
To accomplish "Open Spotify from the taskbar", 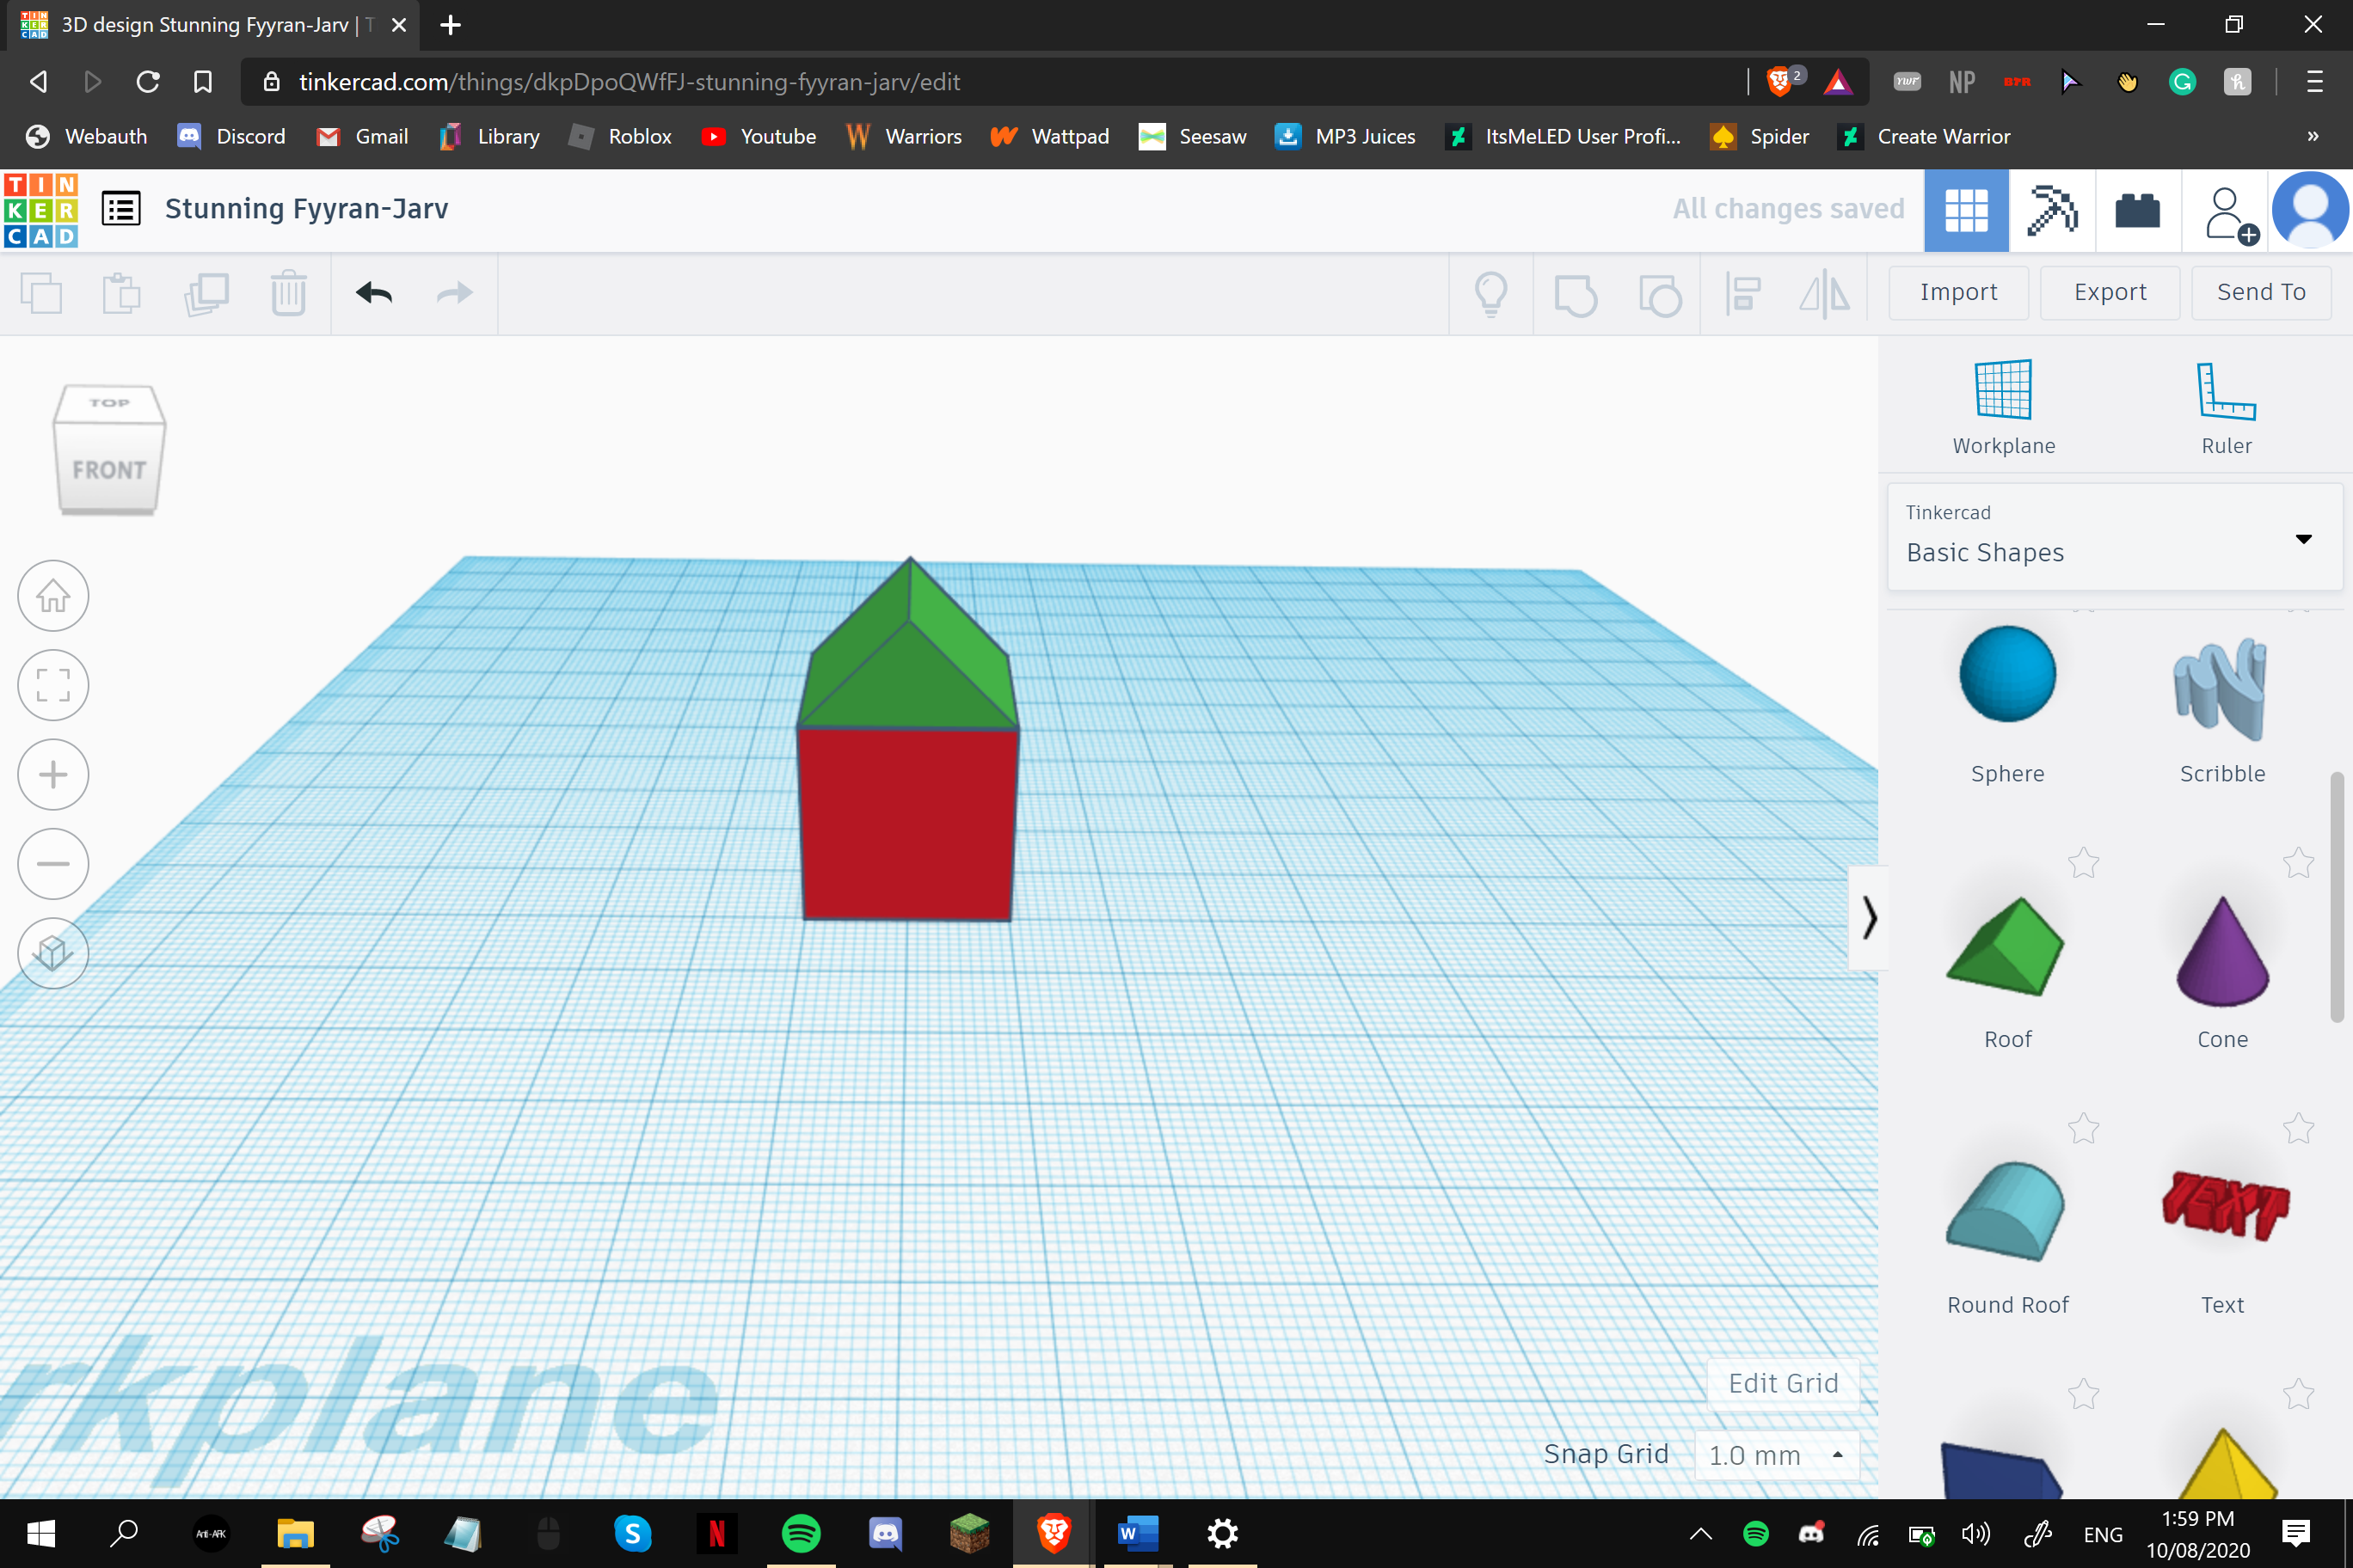I will (x=801, y=1534).
